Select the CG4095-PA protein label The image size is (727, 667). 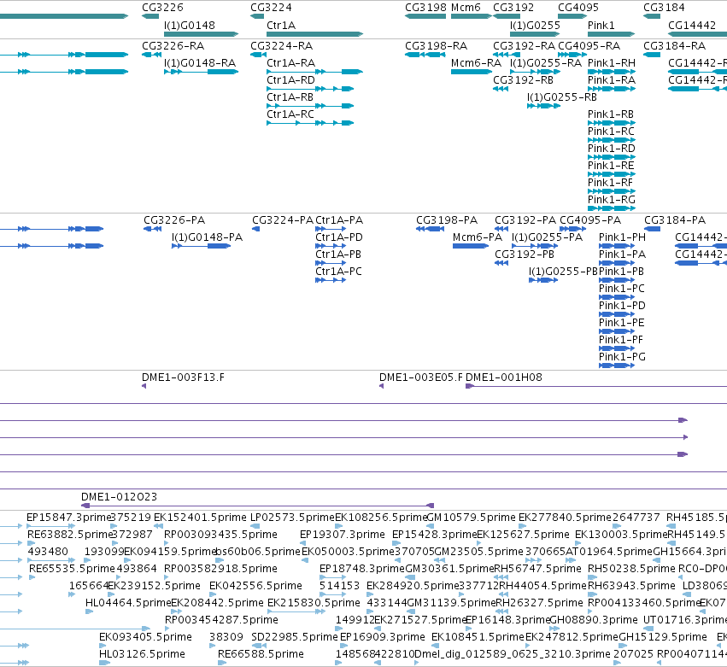click(590, 219)
